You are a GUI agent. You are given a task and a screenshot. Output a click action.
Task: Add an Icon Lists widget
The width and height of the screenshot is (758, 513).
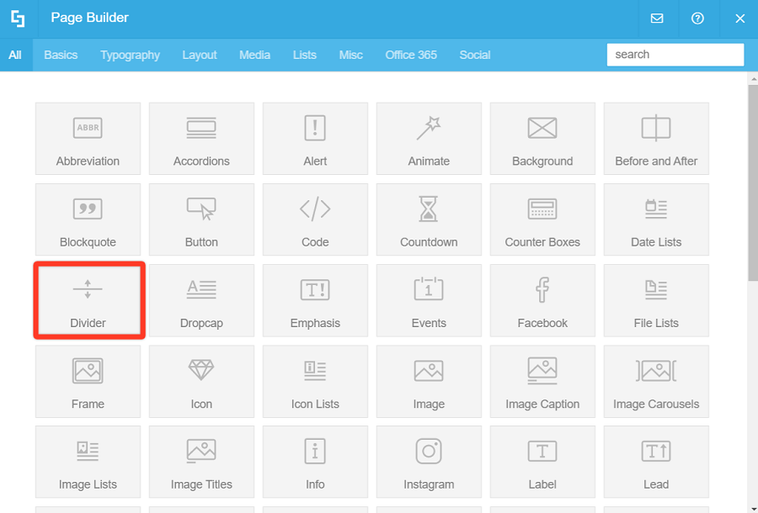315,381
